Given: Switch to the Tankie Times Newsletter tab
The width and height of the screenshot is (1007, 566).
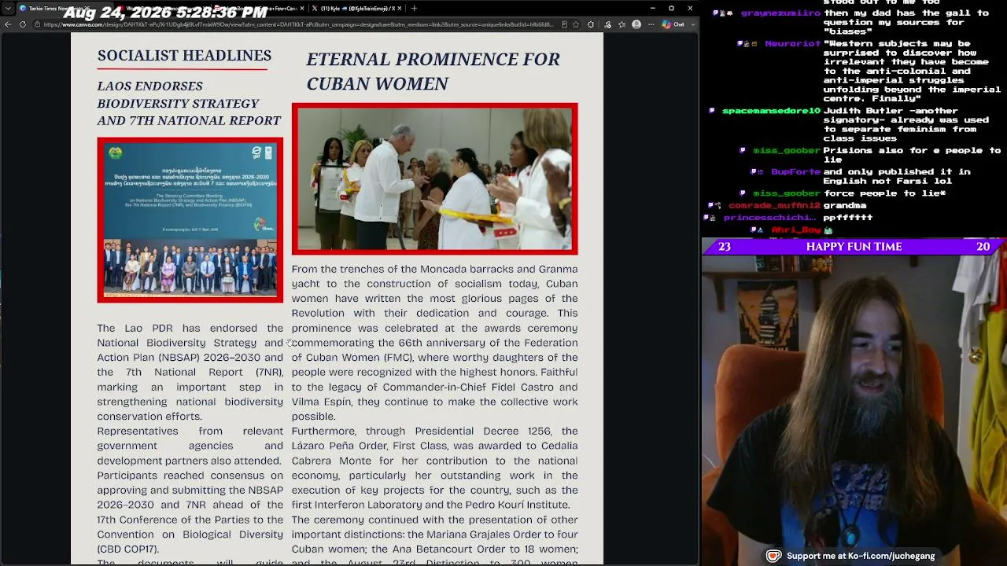Looking at the screenshot, I should (65, 8).
